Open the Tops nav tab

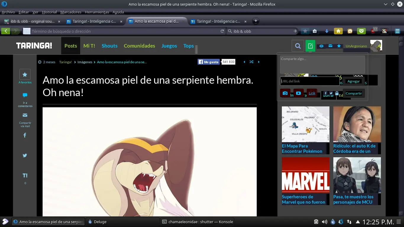pos(188,46)
